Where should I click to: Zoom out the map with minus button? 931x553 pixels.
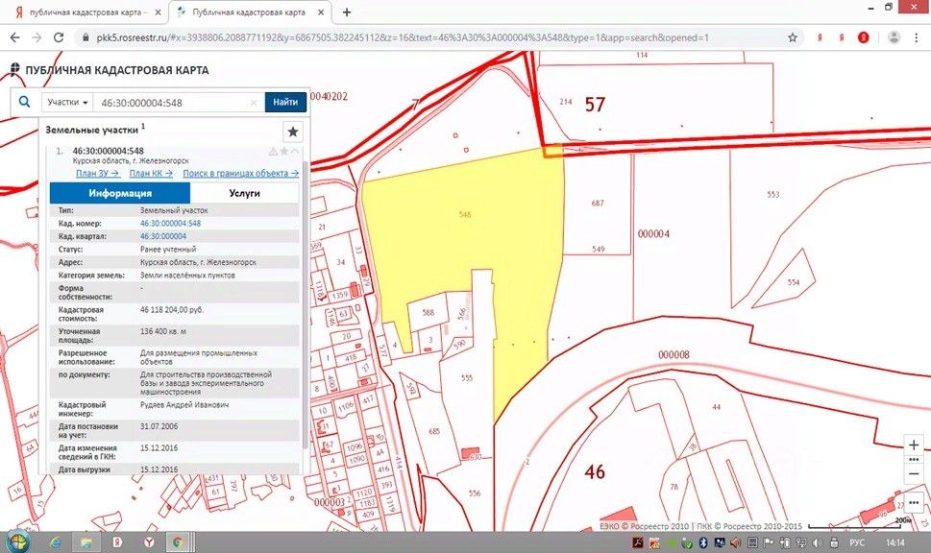click(914, 473)
